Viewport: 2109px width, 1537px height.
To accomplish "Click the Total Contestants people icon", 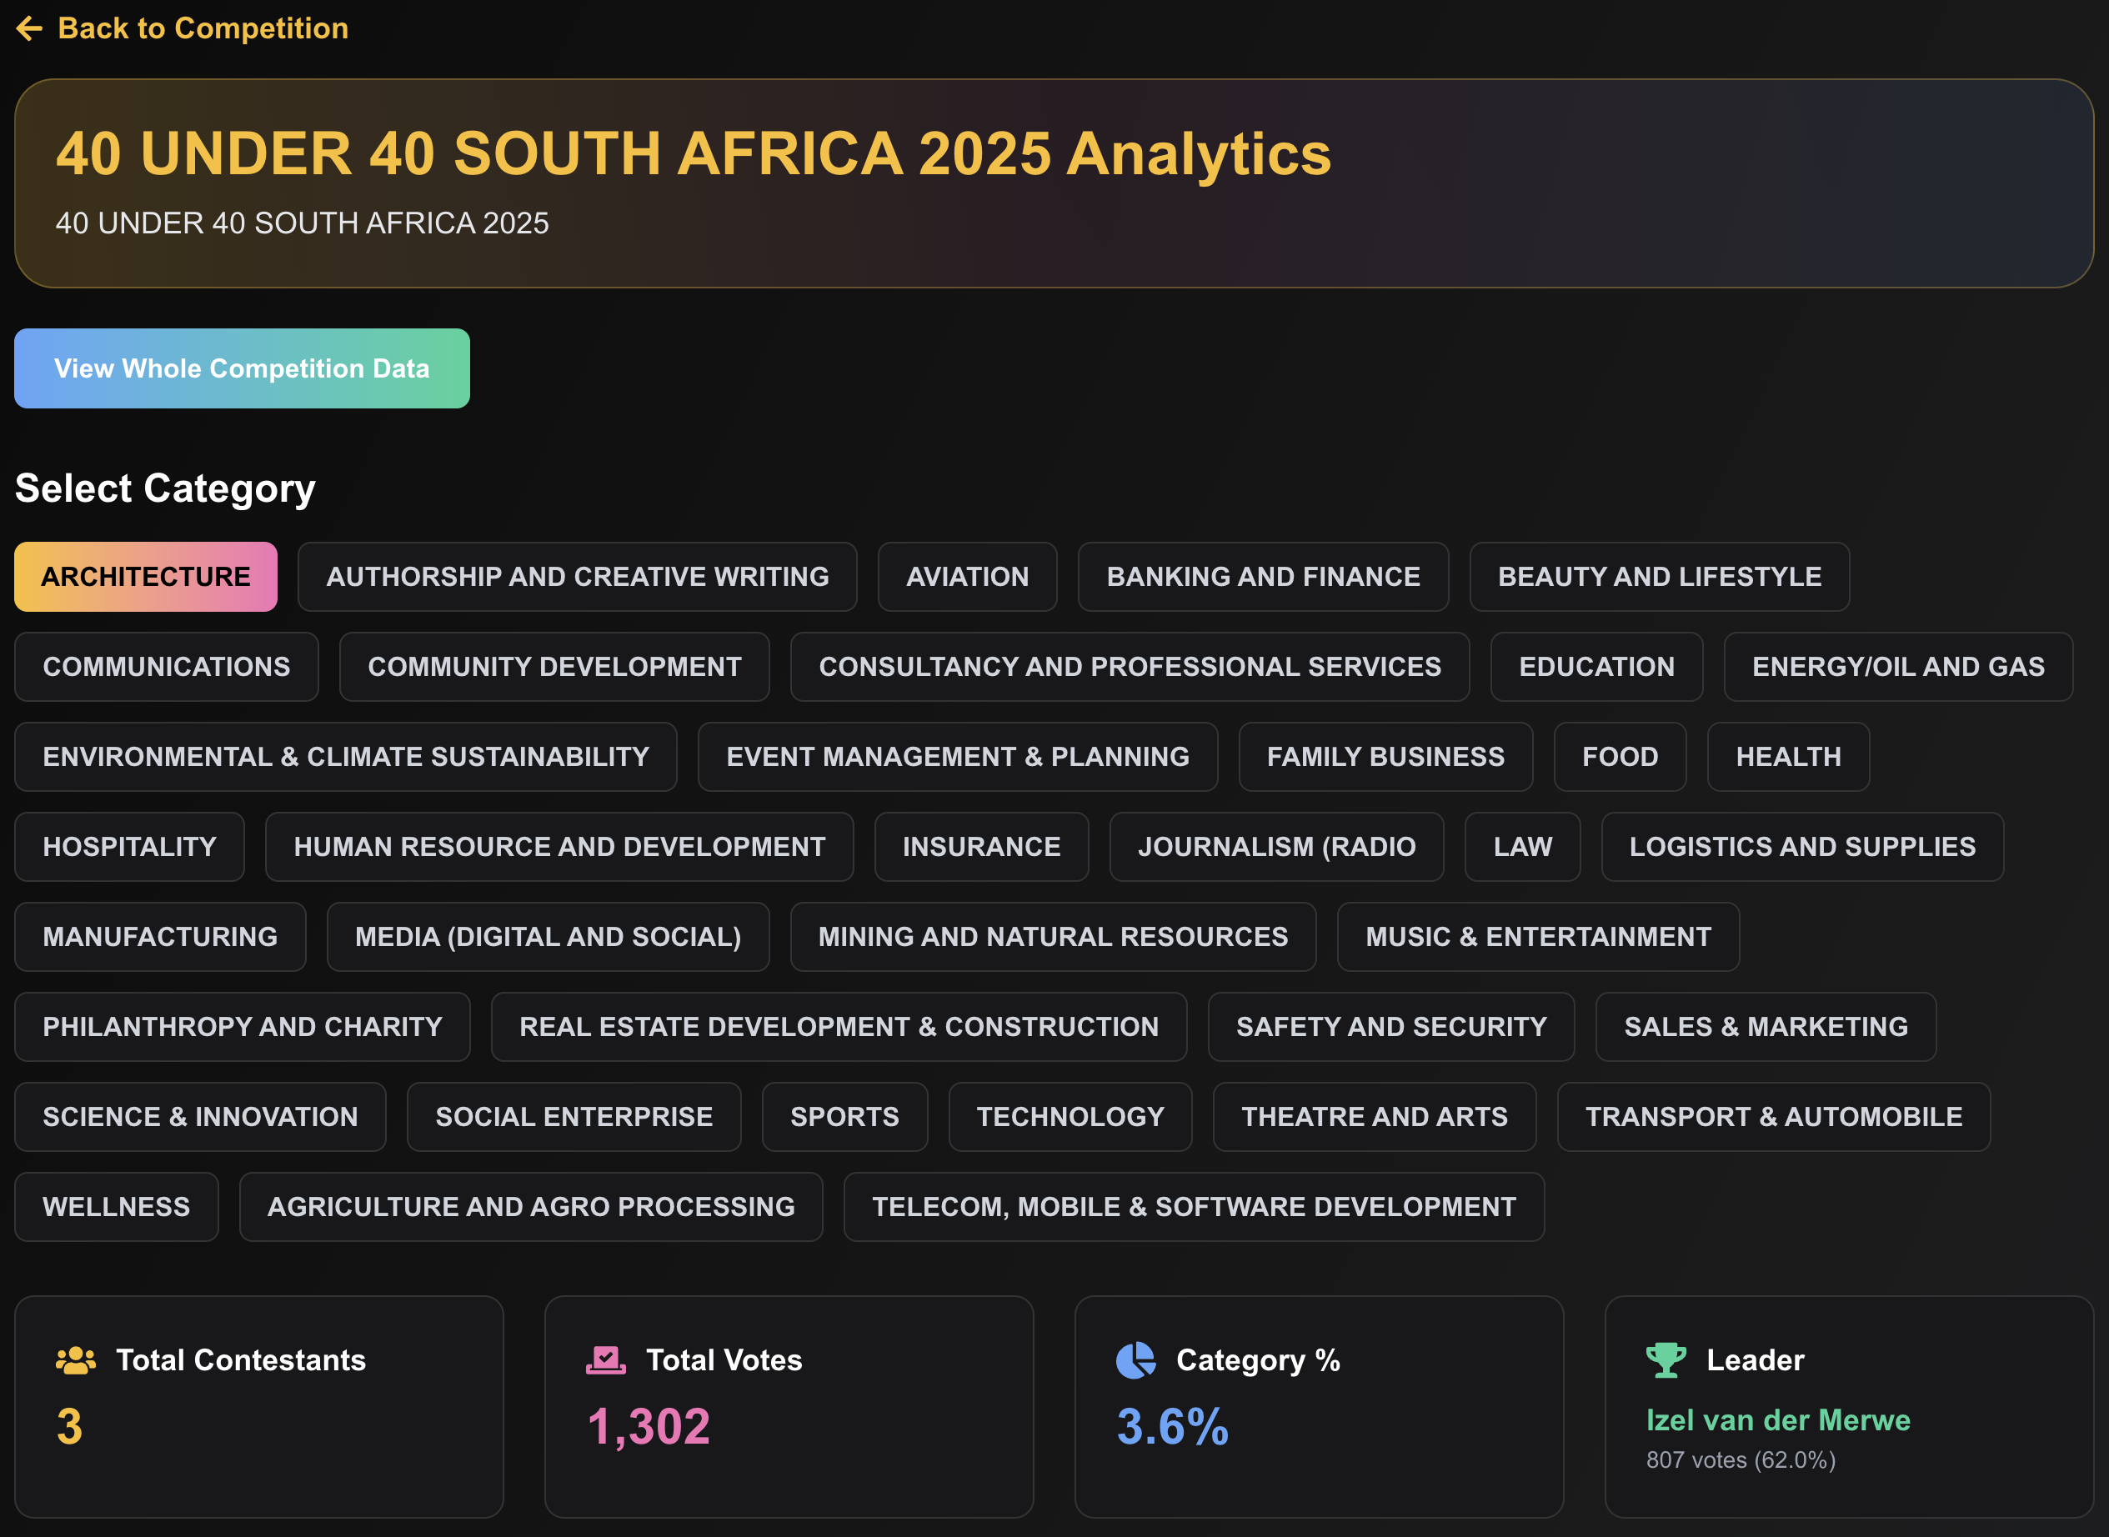I will [75, 1360].
